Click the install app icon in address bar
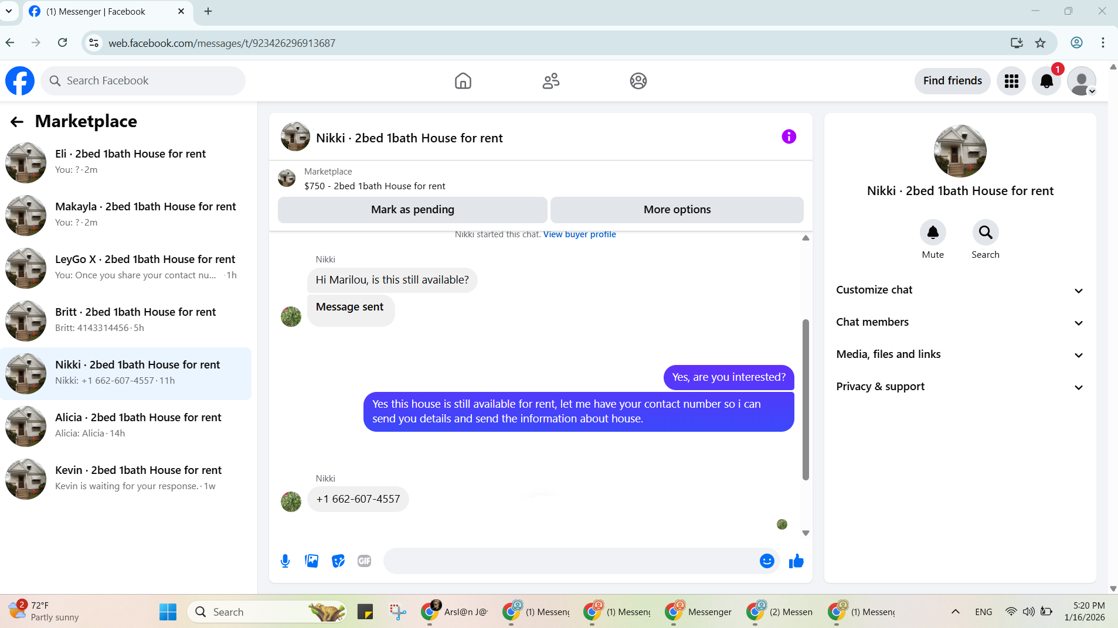 click(1017, 43)
